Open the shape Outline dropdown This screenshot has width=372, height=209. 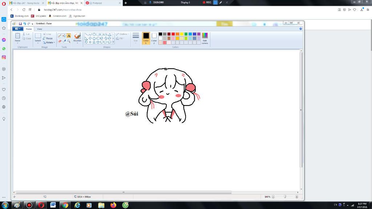(122, 34)
